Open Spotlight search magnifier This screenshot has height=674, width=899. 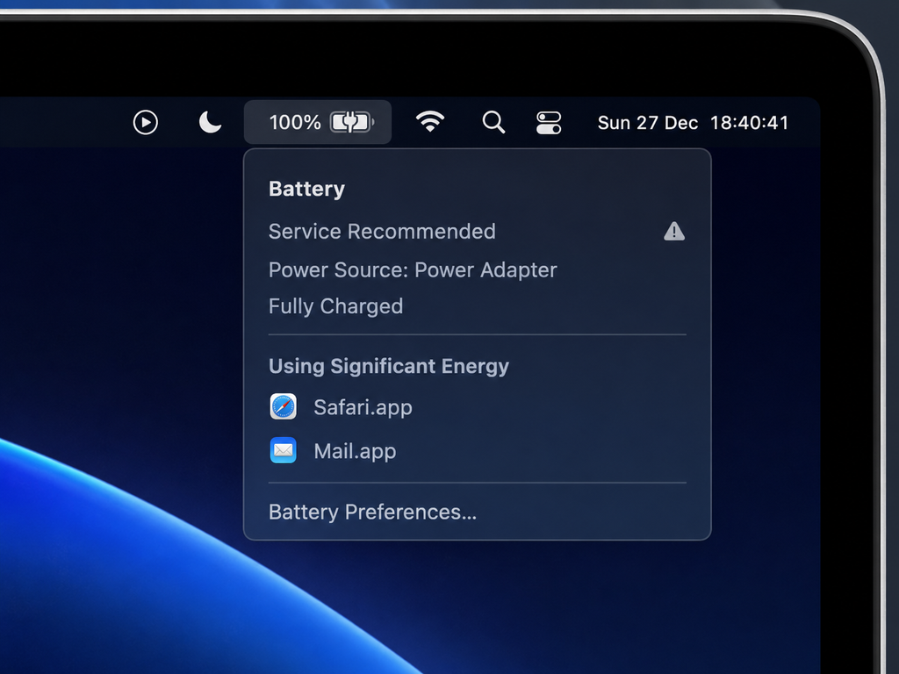tap(493, 122)
